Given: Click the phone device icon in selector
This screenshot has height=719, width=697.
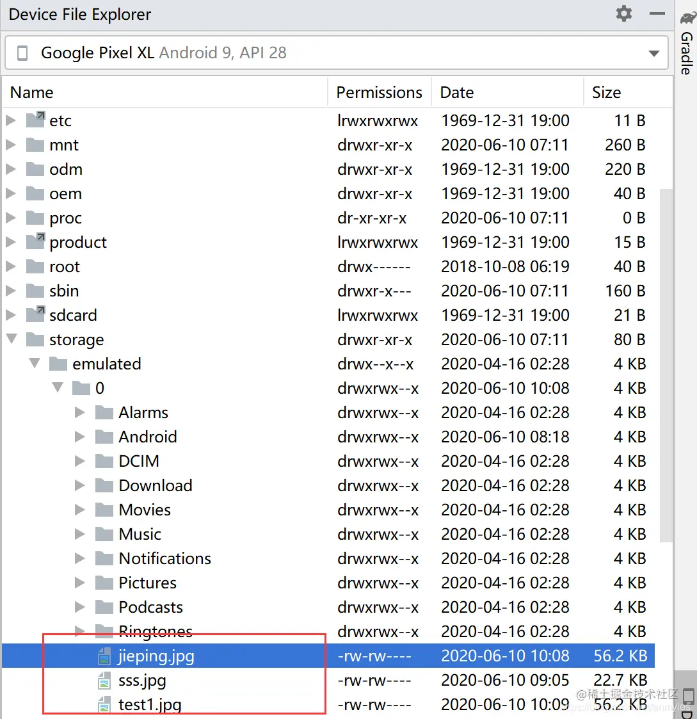Looking at the screenshot, I should pyautogui.click(x=22, y=53).
